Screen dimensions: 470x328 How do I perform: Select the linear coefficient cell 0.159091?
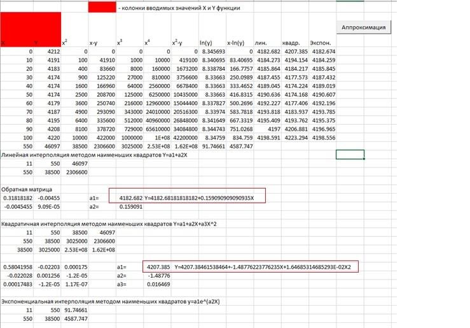[x=130, y=207]
